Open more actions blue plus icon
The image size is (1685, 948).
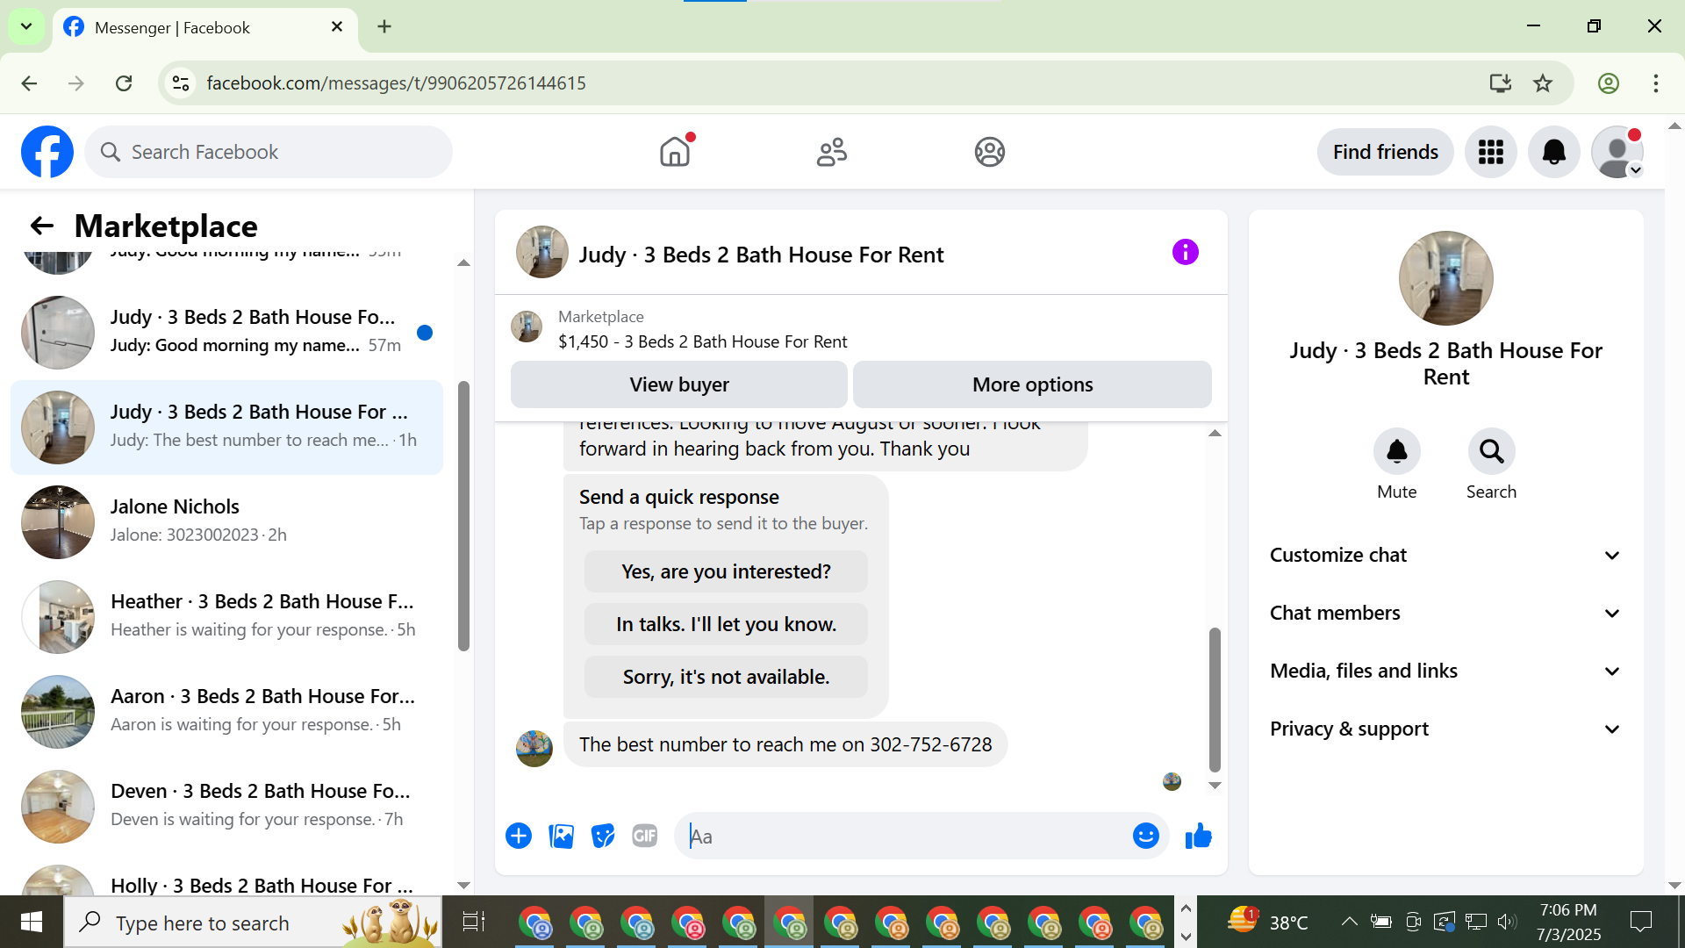[x=519, y=837]
